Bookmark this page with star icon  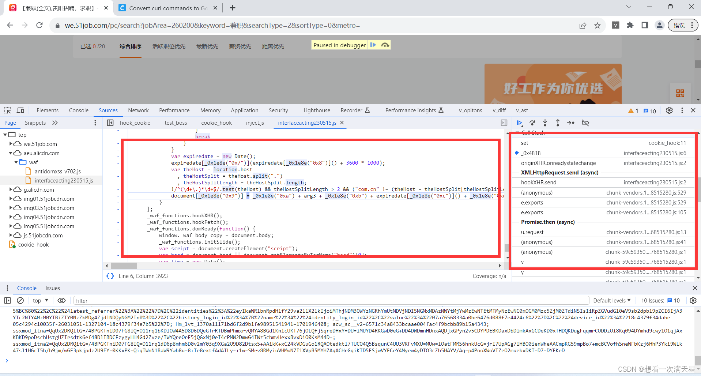597,25
